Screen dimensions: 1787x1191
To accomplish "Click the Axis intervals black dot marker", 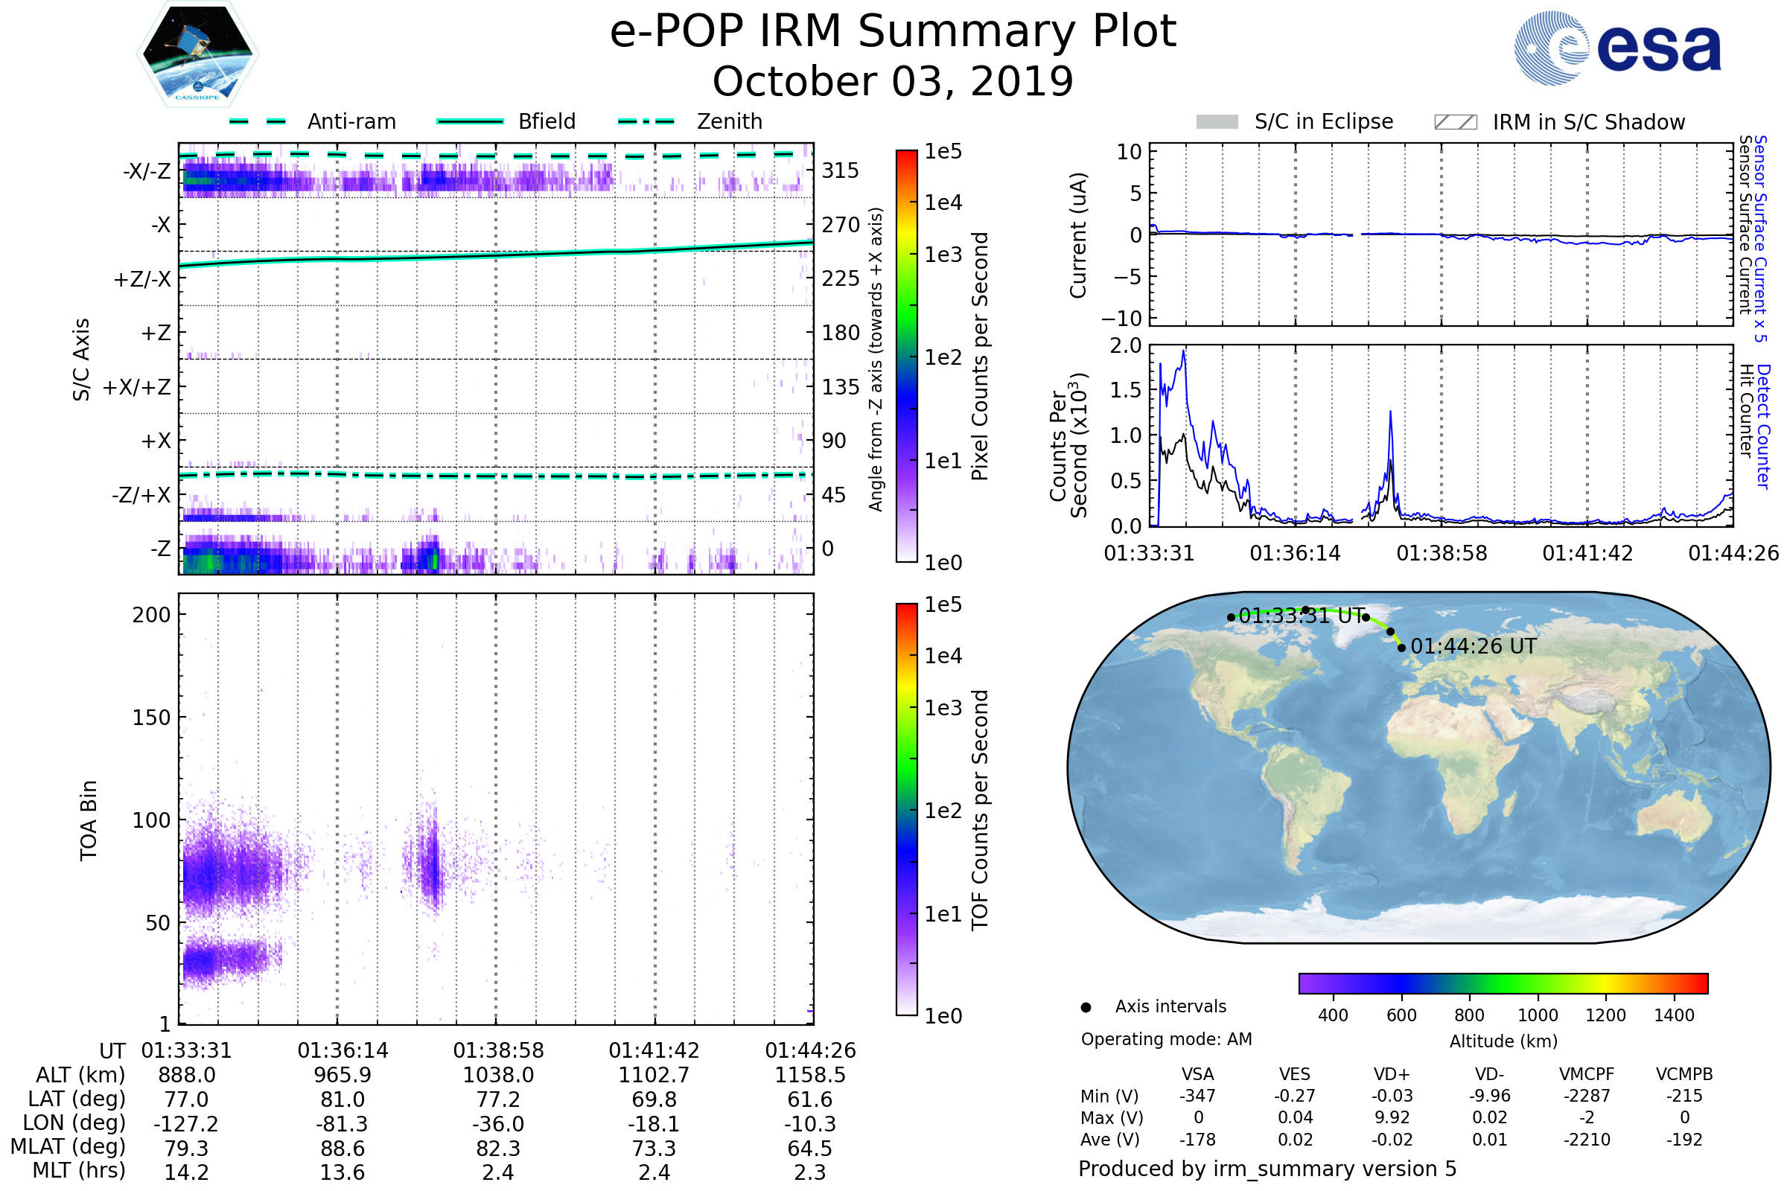I will coord(1086,1007).
